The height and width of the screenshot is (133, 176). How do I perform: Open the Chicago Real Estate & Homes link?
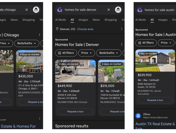click(18, 126)
